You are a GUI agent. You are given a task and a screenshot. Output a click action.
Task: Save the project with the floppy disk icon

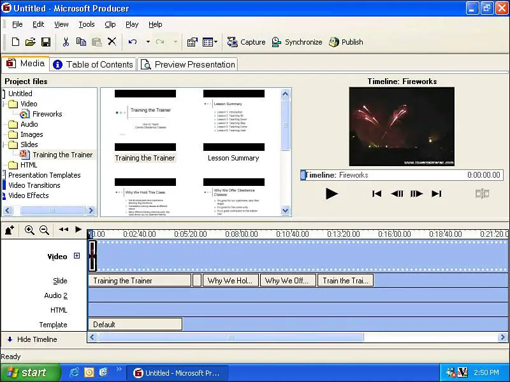46,42
